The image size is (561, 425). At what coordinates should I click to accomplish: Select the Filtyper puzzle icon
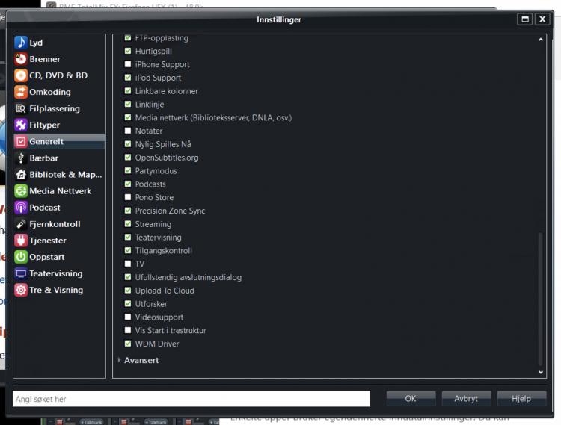click(21, 125)
